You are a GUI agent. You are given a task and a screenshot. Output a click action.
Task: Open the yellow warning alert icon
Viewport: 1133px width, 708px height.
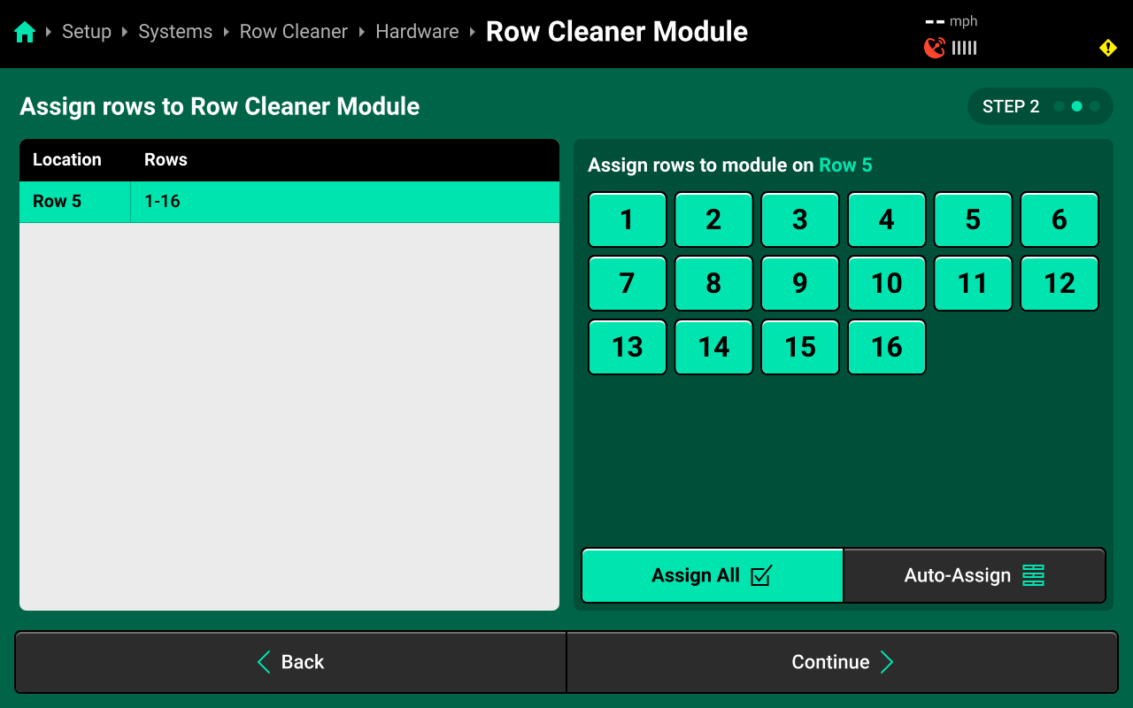1107,47
